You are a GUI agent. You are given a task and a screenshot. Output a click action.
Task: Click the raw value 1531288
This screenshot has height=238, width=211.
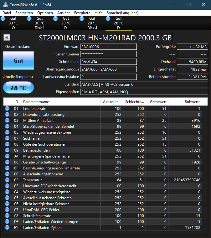(193, 228)
